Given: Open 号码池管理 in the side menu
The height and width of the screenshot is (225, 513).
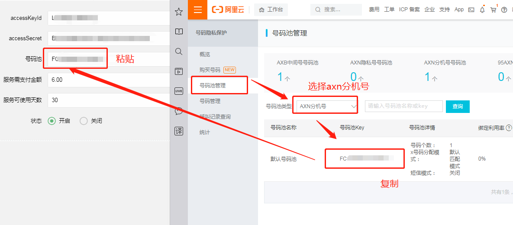Looking at the screenshot, I should pos(212,86).
